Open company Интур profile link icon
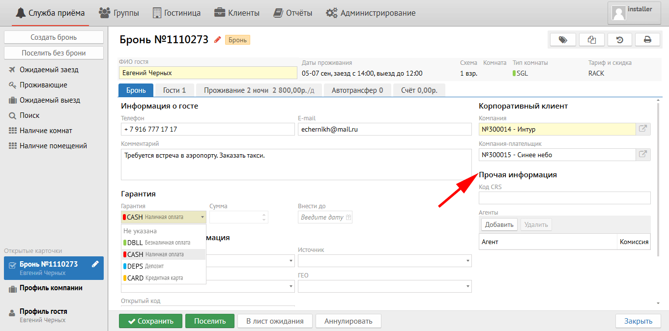This screenshot has width=669, height=331. (x=643, y=129)
